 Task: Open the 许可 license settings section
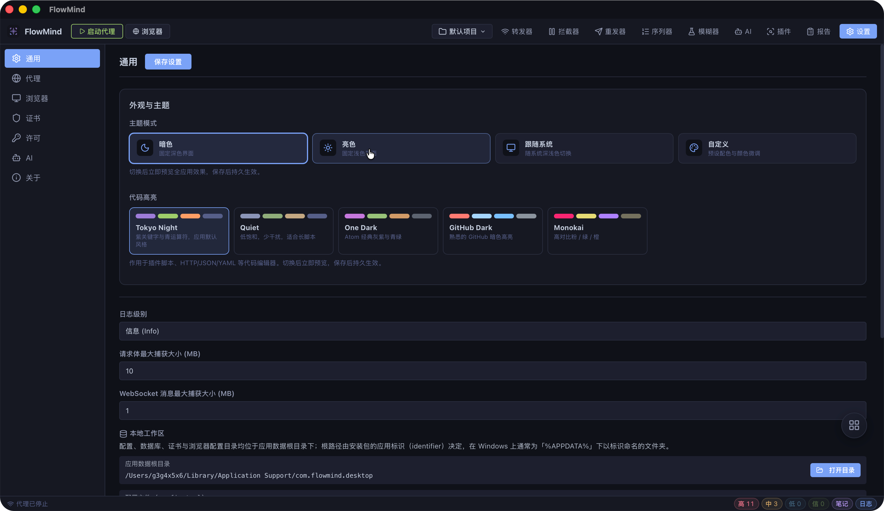coord(52,138)
